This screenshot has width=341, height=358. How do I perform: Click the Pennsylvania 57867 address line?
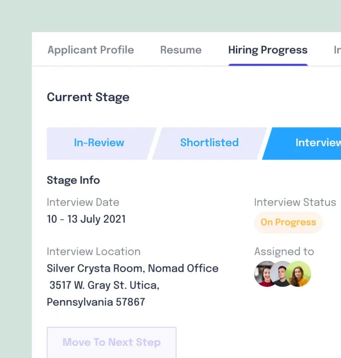tap(96, 302)
